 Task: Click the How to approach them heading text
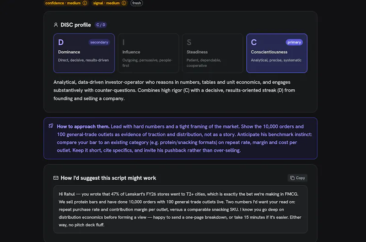point(83,126)
